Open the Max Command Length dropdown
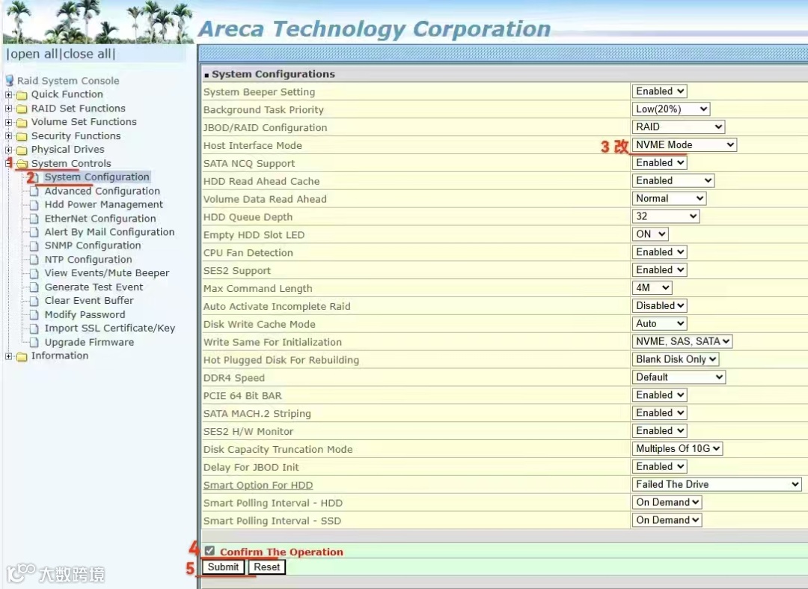 [x=652, y=288]
